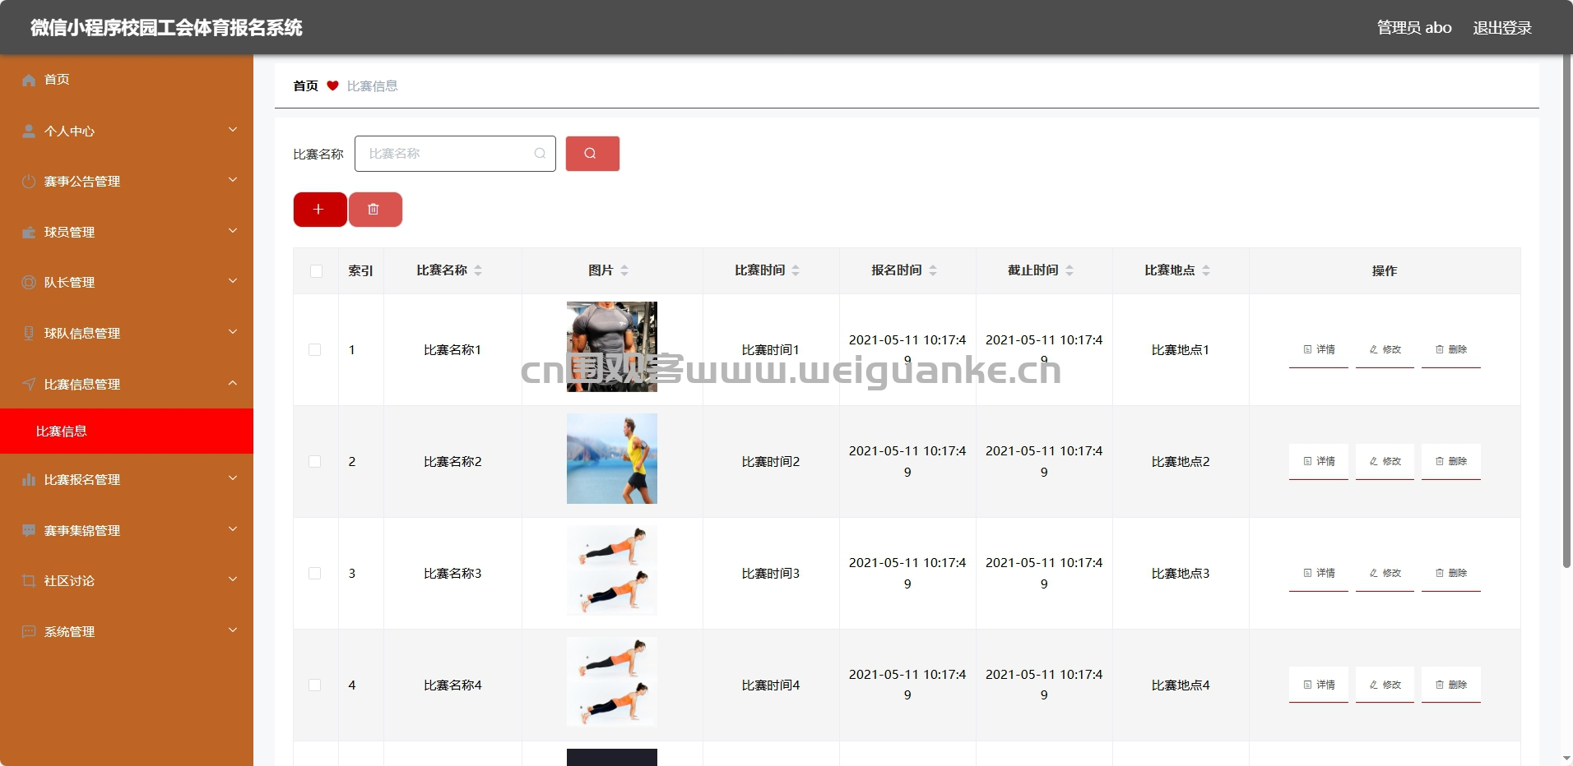Click the paper-plane icon for 比赛信息管理
This screenshot has width=1573, height=766.
(29, 385)
